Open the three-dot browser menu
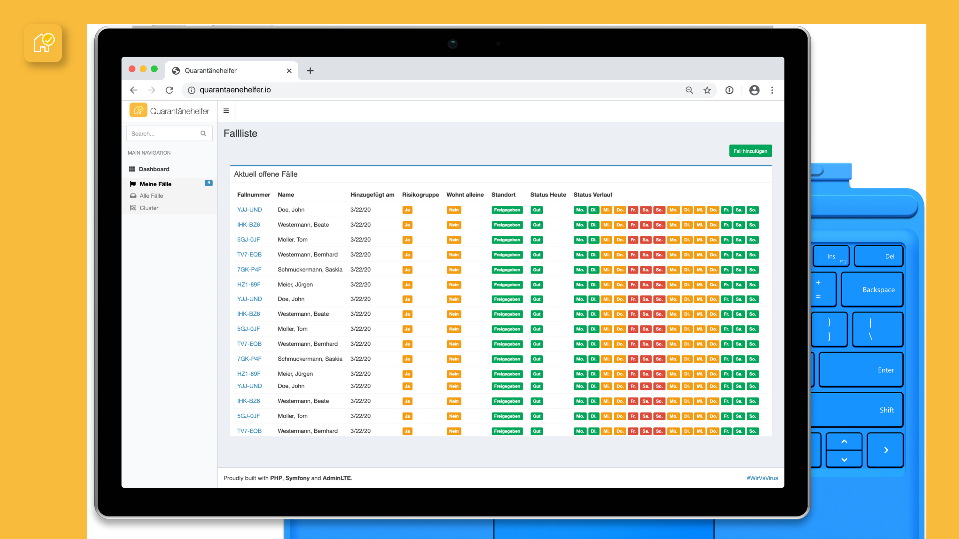959x539 pixels. tap(772, 90)
